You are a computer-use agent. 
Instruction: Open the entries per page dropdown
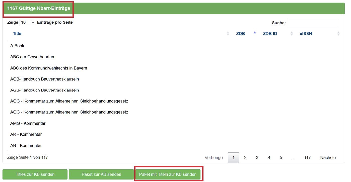pos(28,22)
